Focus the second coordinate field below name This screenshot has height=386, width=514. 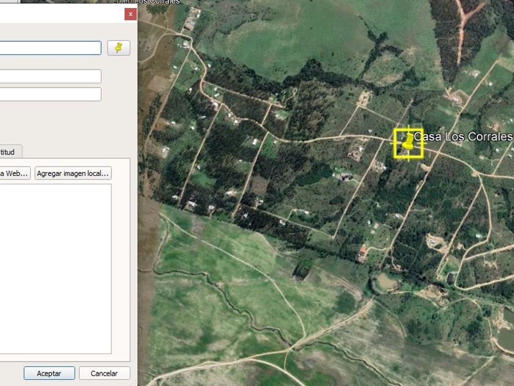(x=50, y=94)
